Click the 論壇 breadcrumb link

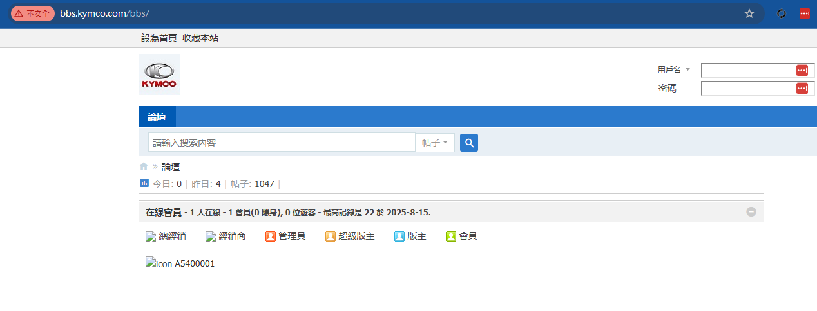pyautogui.click(x=171, y=166)
